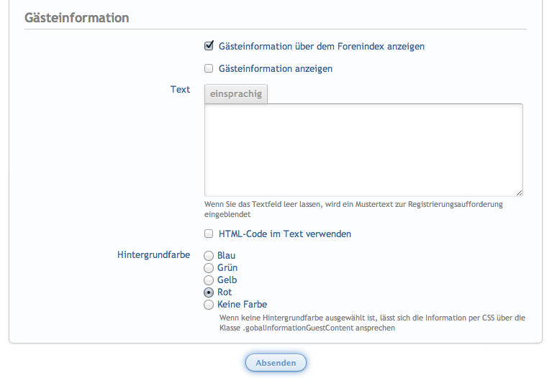Screen dimensions: 552x383
Task: Click the Mustertext hint below the textarea
Action: (353, 209)
